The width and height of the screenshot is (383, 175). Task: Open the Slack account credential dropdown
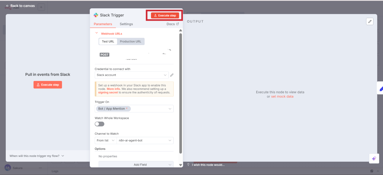[131, 75]
